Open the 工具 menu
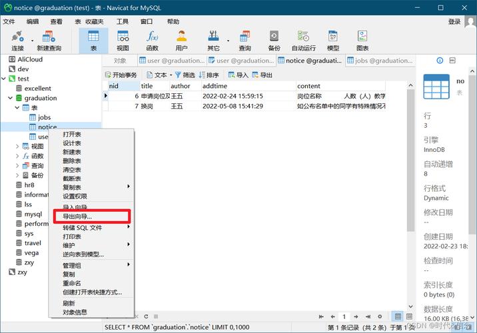 [x=123, y=21]
